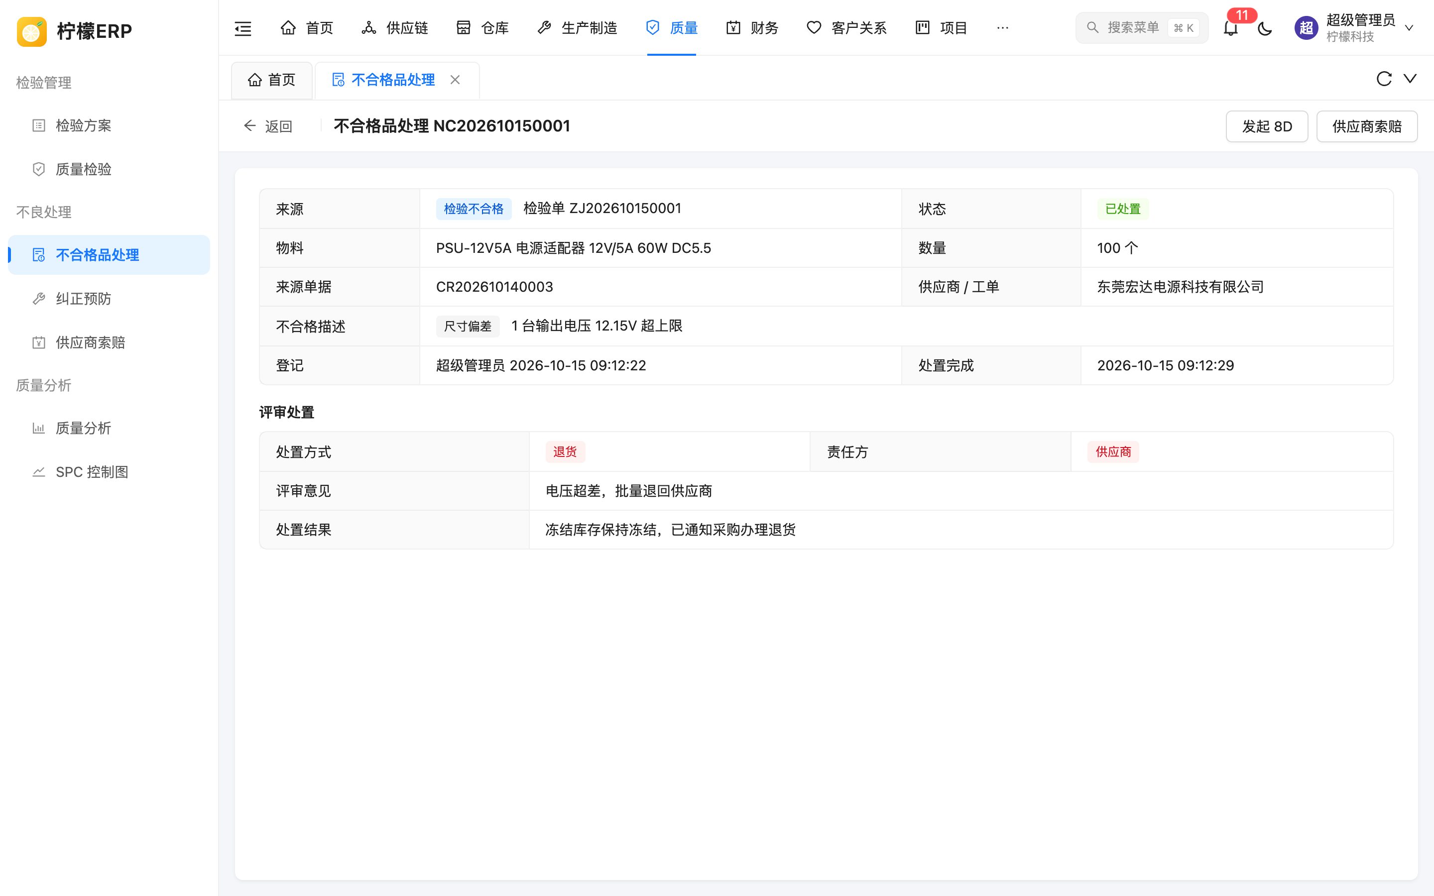The image size is (1434, 896).
Task: Click the 11 notification badge
Action: click(1242, 15)
